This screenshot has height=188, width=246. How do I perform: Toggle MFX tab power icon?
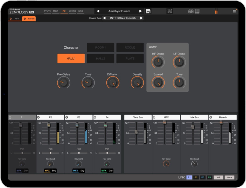11,19
